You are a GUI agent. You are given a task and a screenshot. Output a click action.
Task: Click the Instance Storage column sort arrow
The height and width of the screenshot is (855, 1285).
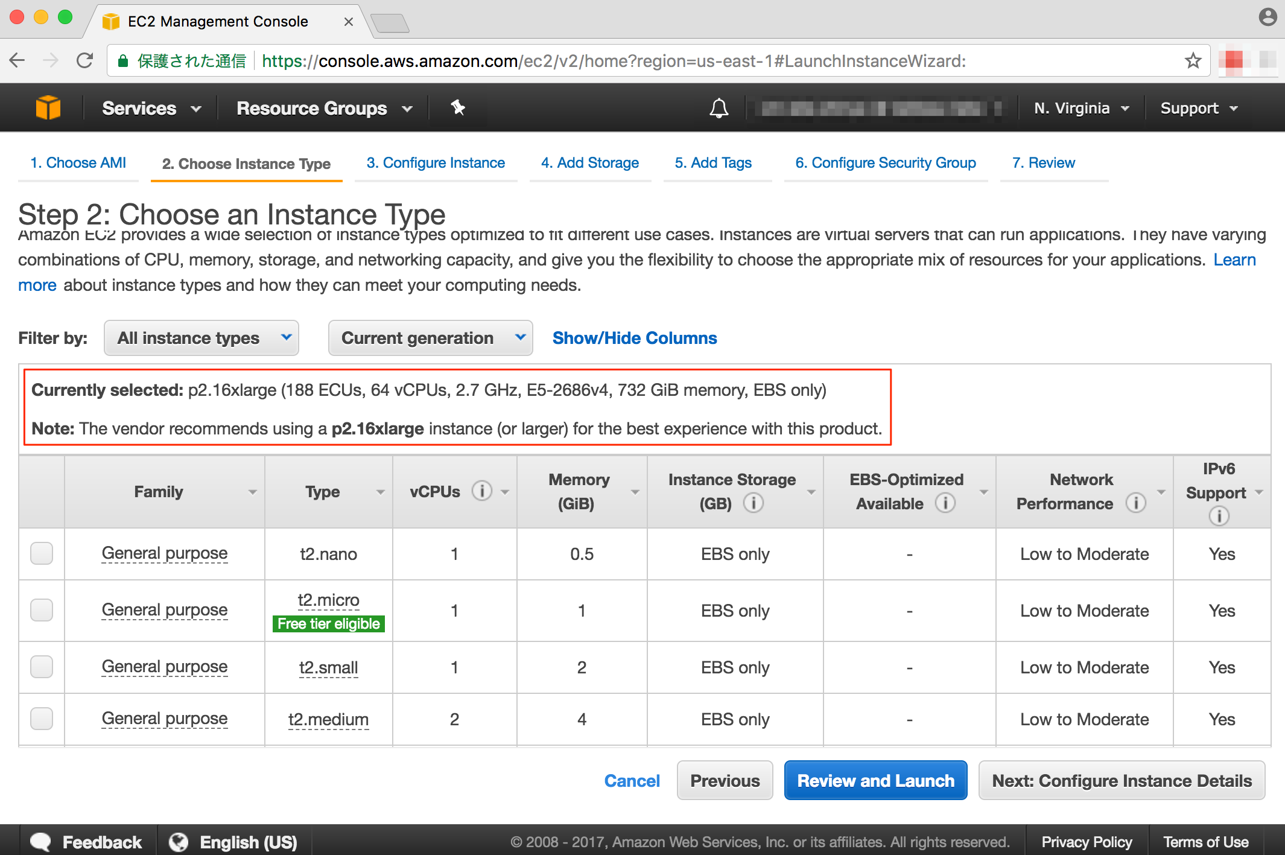(x=811, y=492)
